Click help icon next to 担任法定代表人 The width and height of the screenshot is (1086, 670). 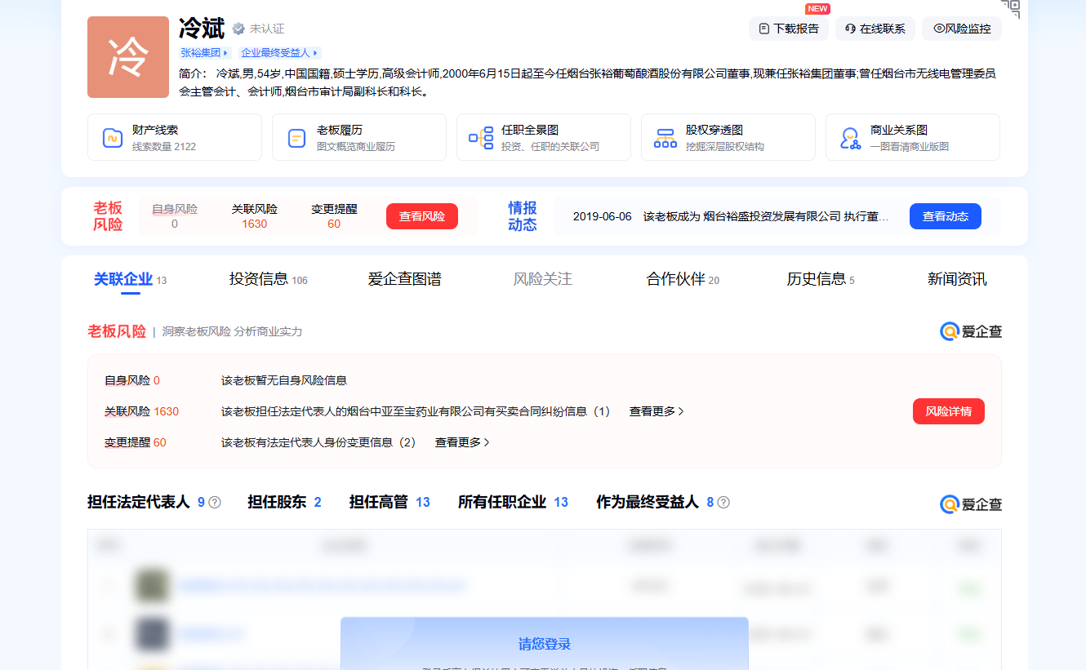click(x=215, y=503)
